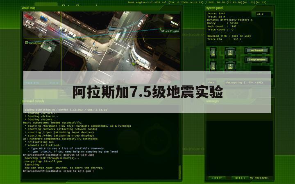
Task: Click the 'command console' panel title
Action: (33, 101)
